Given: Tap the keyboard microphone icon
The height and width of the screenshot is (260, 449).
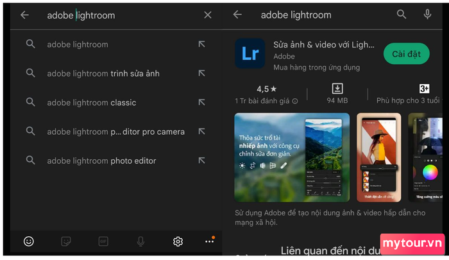Looking at the screenshot, I should pyautogui.click(x=140, y=241).
